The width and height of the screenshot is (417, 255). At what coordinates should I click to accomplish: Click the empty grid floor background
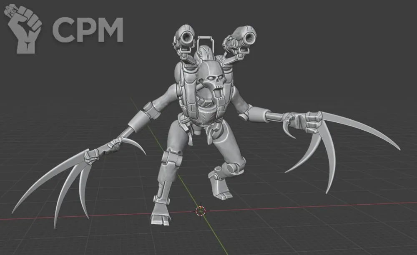(334, 233)
